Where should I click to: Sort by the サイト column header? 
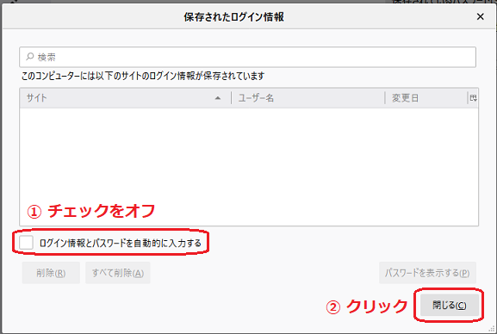click(126, 98)
